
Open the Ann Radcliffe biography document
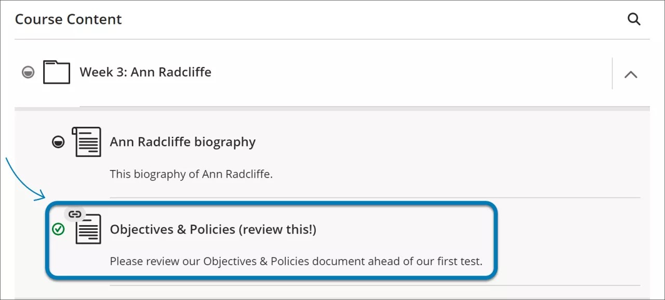(183, 141)
